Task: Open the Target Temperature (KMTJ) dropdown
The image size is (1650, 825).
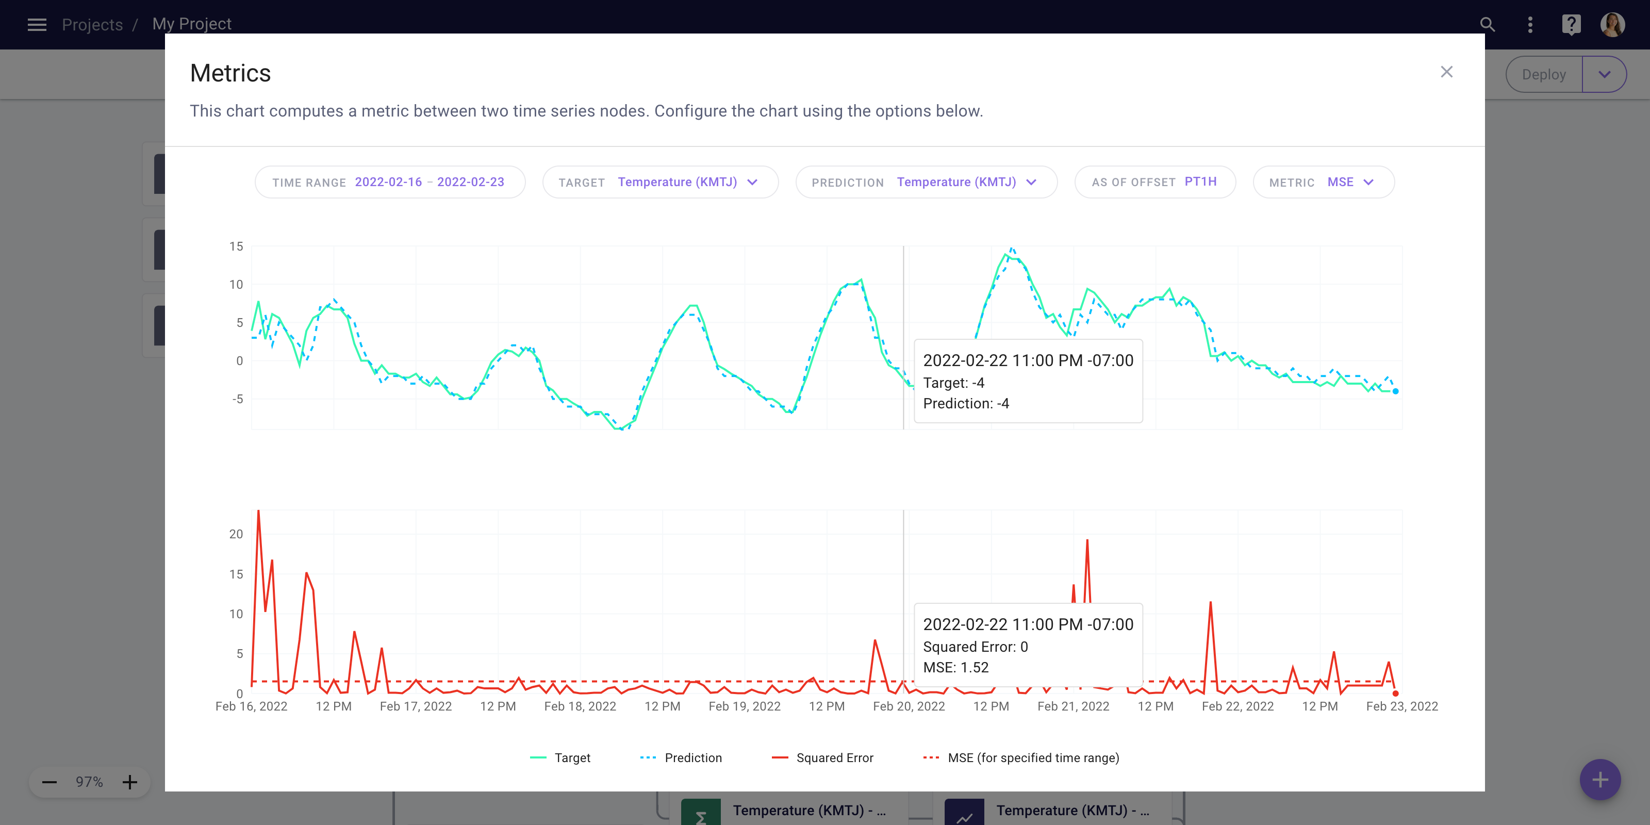Action: 660,182
